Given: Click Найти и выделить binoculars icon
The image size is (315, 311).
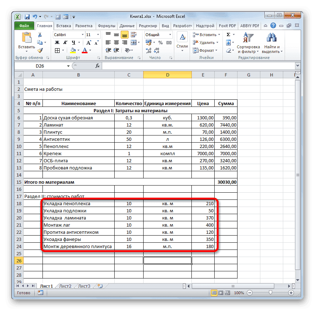Looking at the screenshot, I should click(x=271, y=37).
